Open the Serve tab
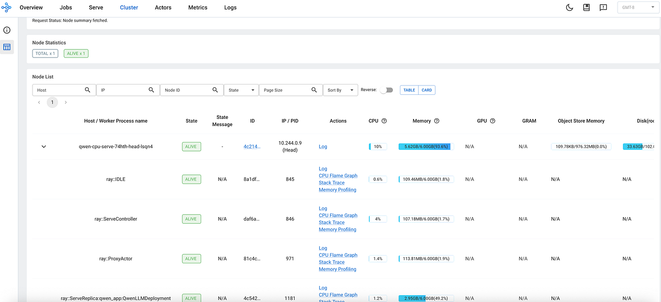Viewport: 661px width, 302px height. pos(96,8)
